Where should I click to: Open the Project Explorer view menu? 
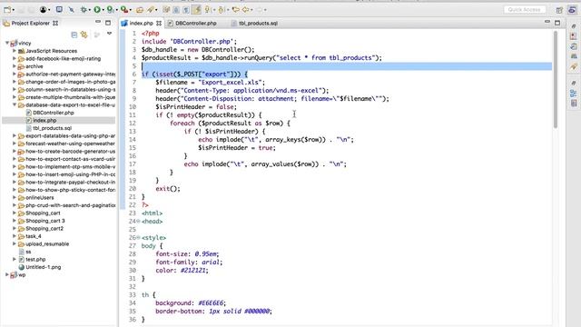pyautogui.click(x=109, y=34)
